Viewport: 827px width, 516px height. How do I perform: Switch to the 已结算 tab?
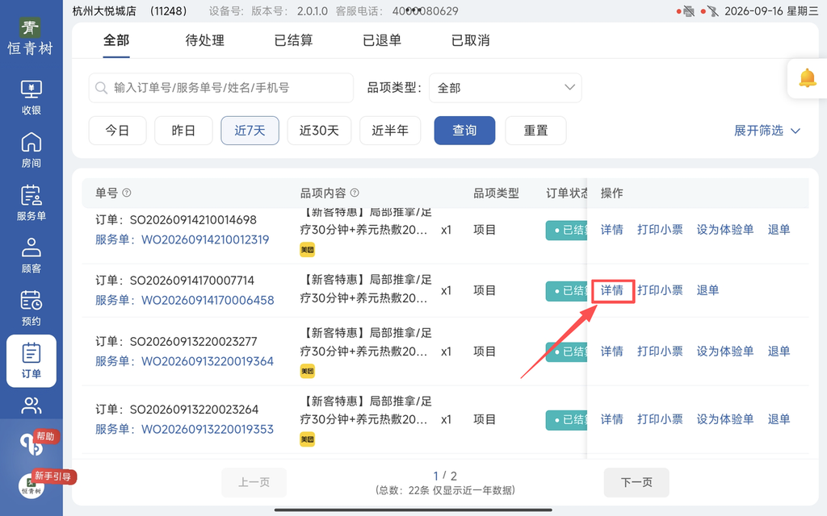(293, 40)
